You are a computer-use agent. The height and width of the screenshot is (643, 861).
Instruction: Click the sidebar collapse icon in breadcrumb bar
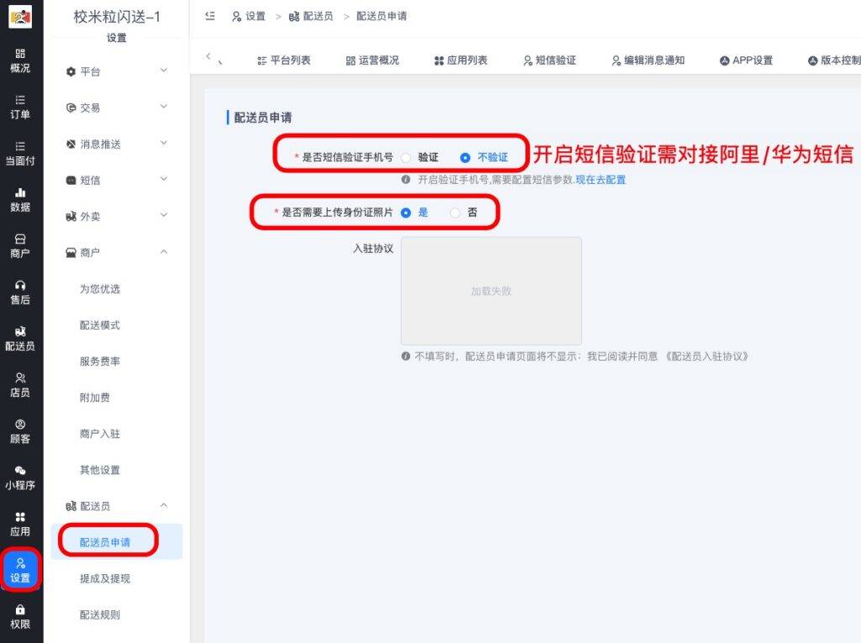click(210, 16)
